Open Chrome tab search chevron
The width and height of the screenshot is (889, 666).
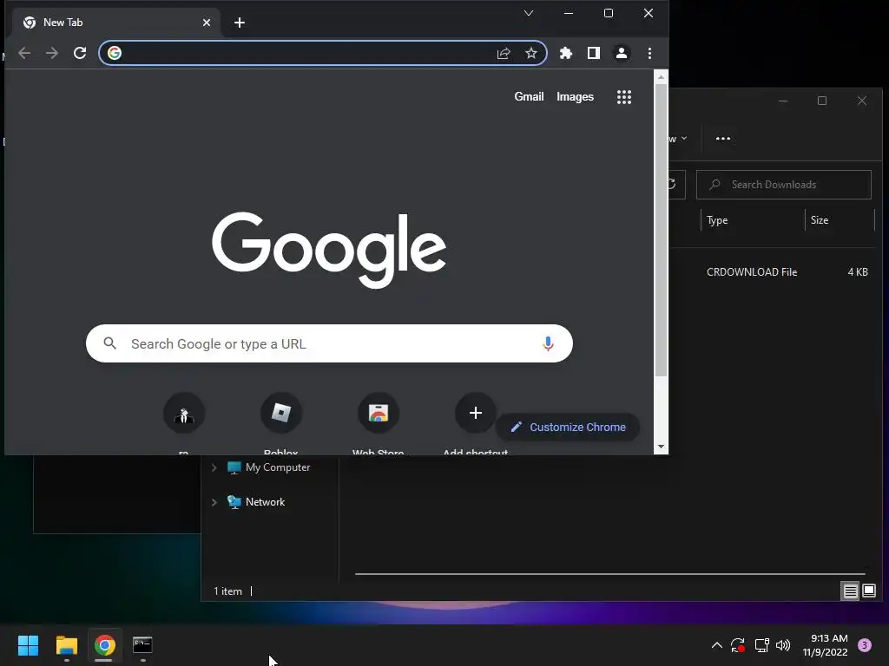pyautogui.click(x=529, y=13)
